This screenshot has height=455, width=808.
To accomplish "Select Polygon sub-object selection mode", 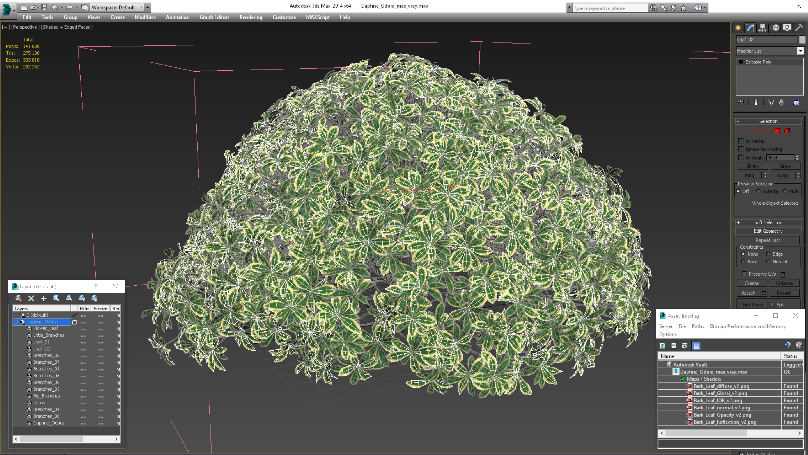I will [777, 131].
